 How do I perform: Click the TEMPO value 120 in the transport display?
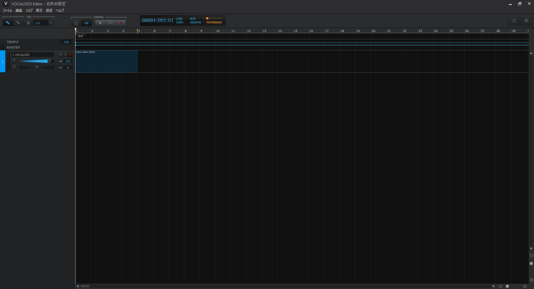pyautogui.click(x=179, y=19)
